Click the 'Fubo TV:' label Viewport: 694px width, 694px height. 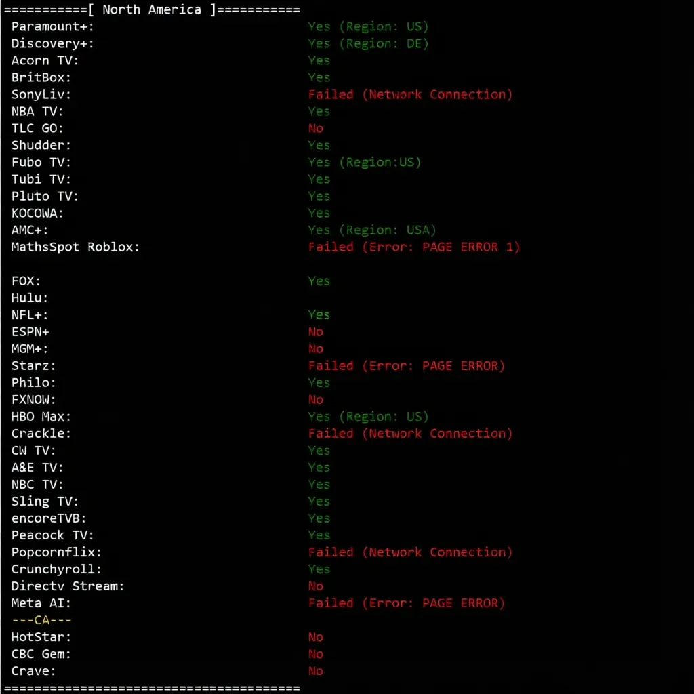click(41, 162)
